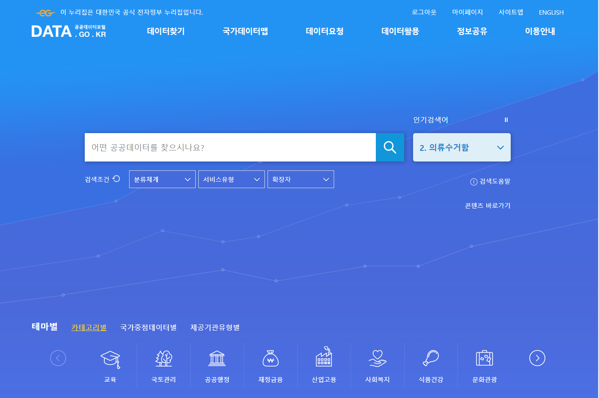The width and height of the screenshot is (599, 398).
Task: Open the 이용안내 menu
Action: pos(540,31)
